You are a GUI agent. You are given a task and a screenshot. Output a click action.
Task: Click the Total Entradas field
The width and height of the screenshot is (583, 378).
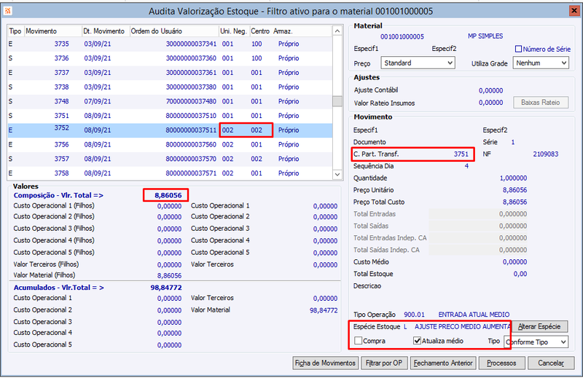pos(478,214)
